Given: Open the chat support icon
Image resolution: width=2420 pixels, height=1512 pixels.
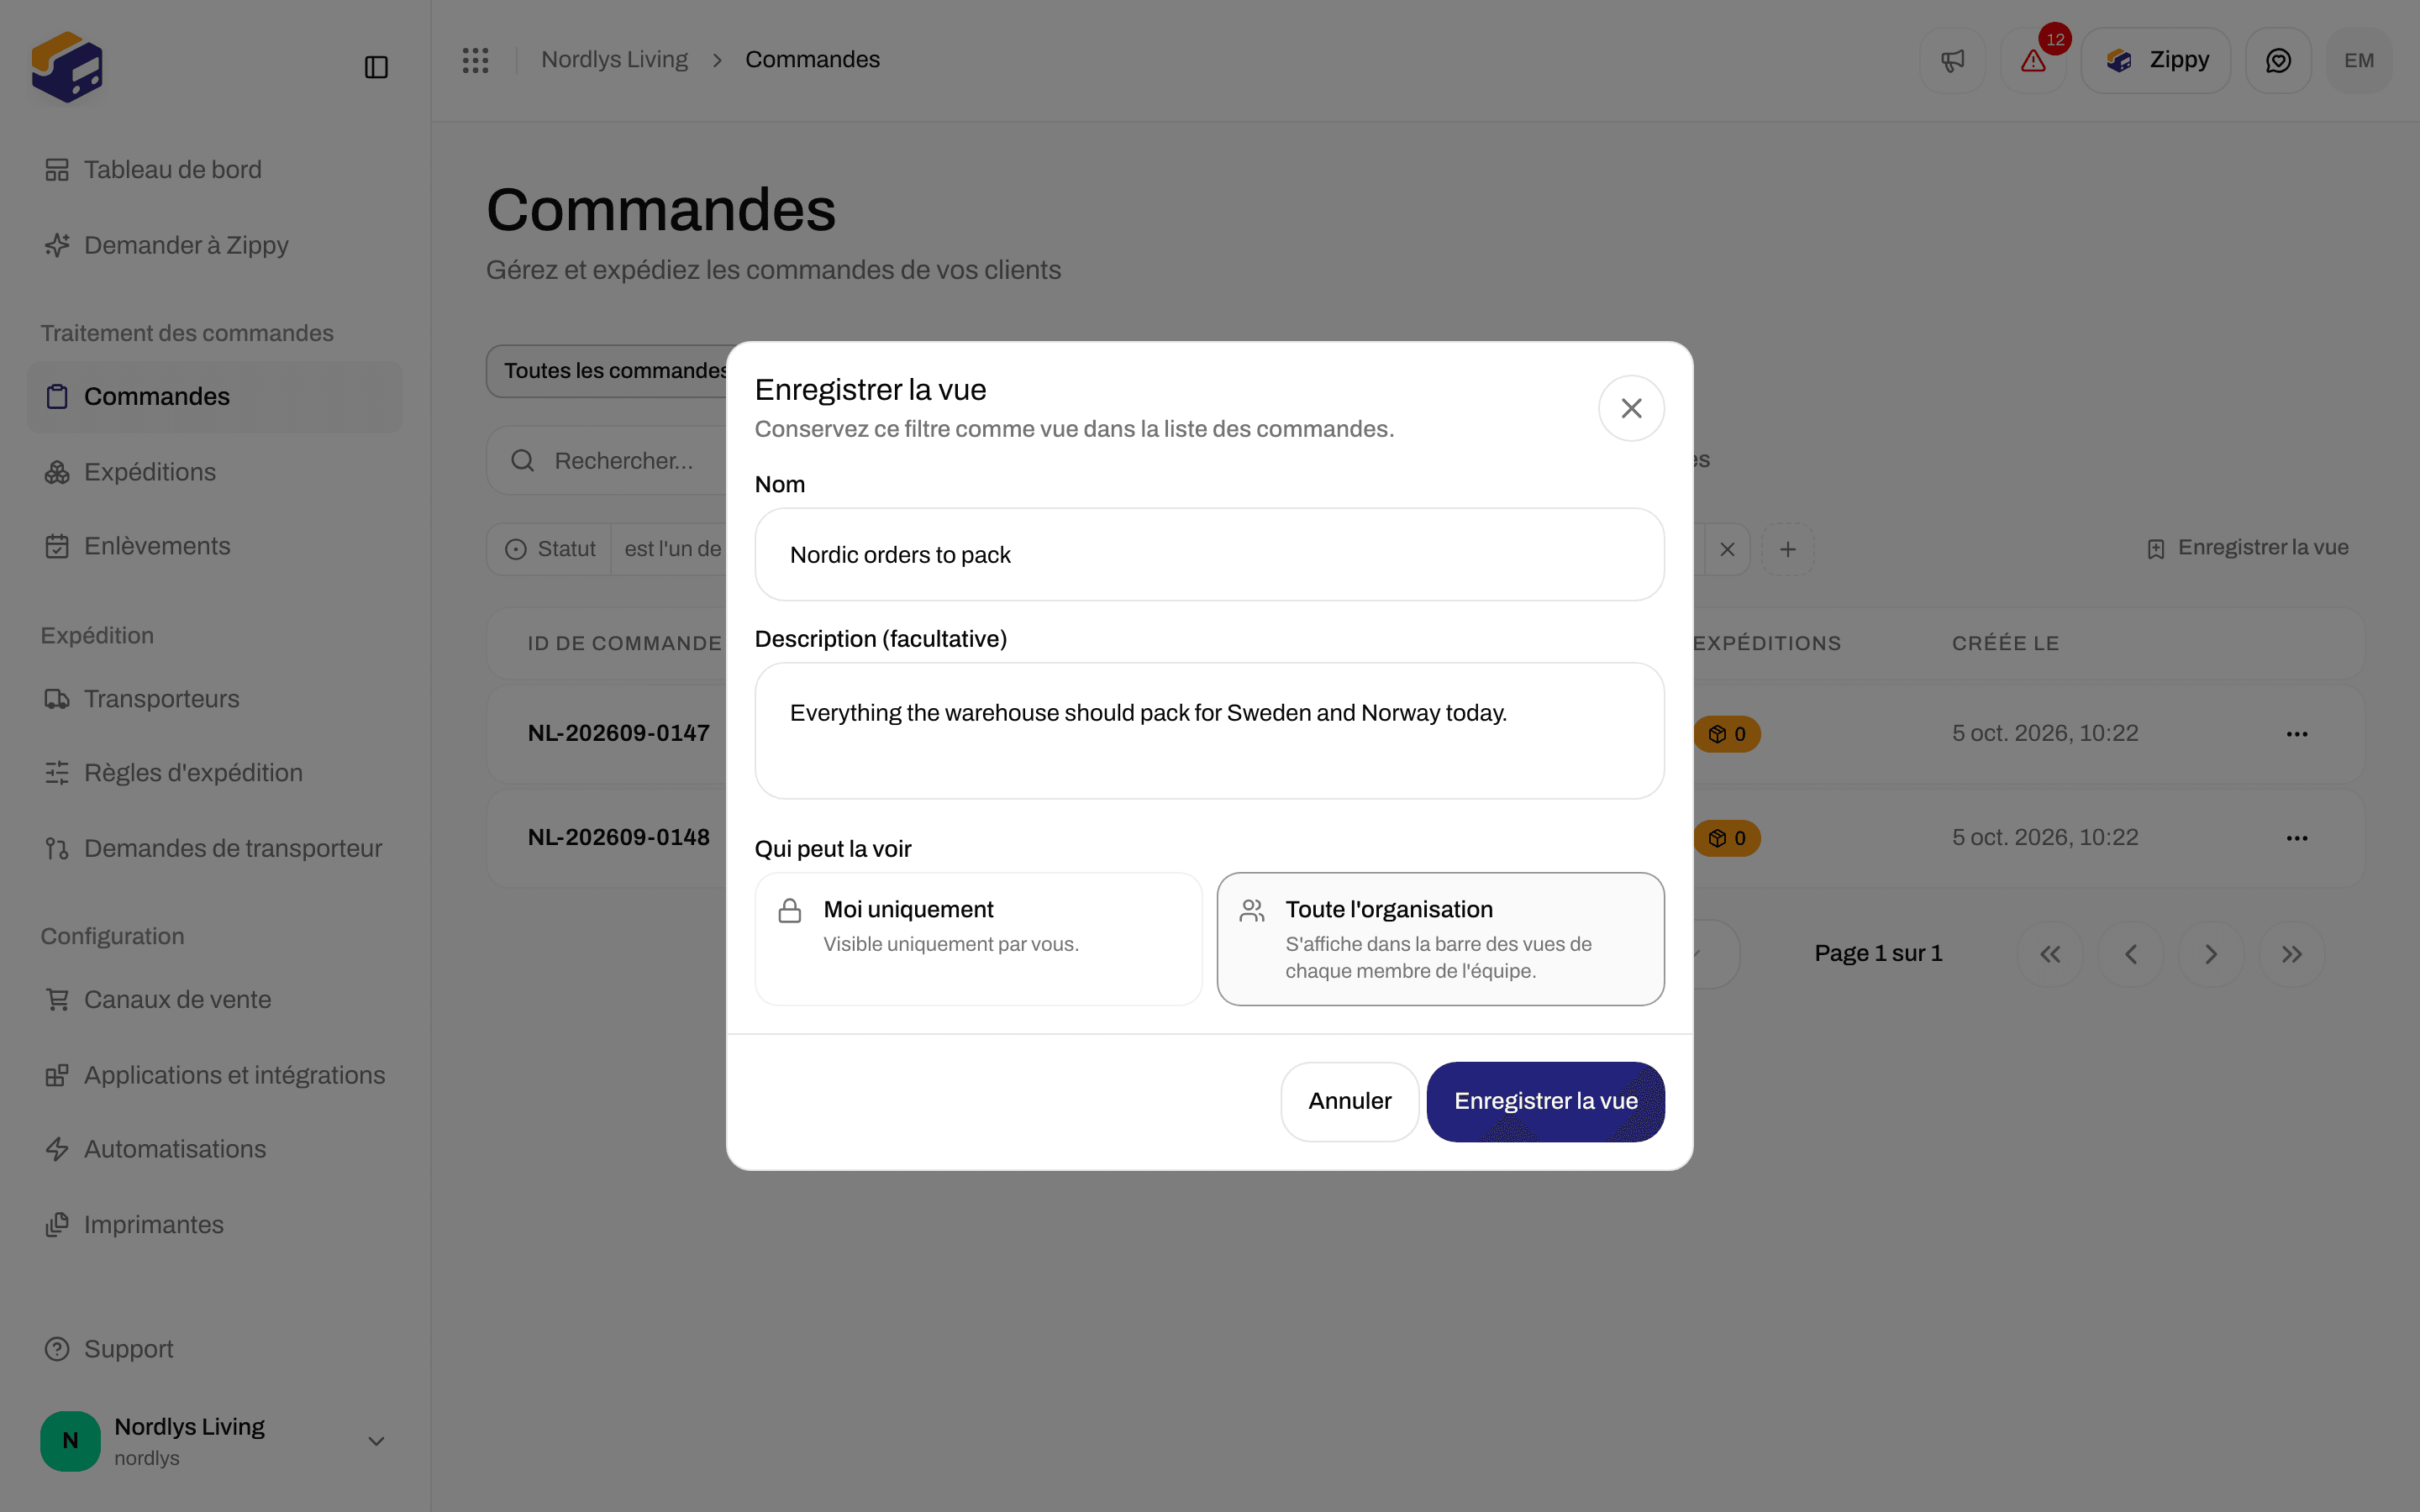Looking at the screenshot, I should click(x=2278, y=61).
